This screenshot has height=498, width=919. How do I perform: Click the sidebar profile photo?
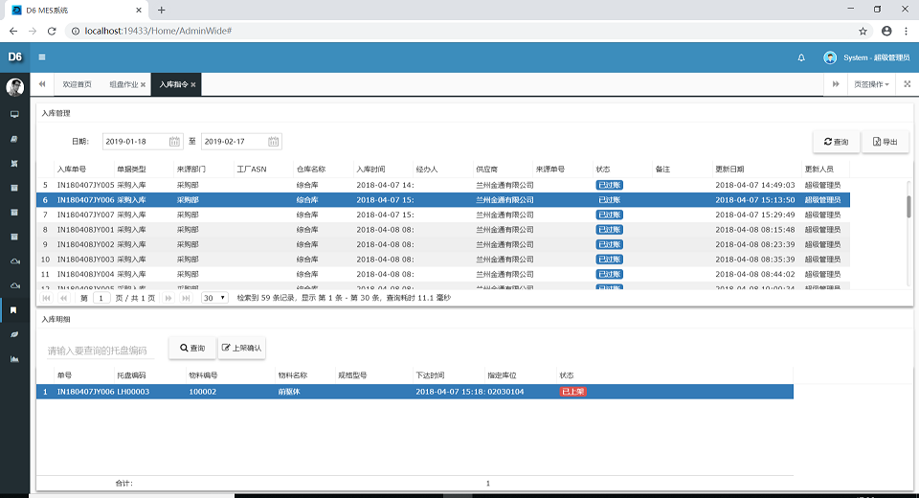(14, 87)
